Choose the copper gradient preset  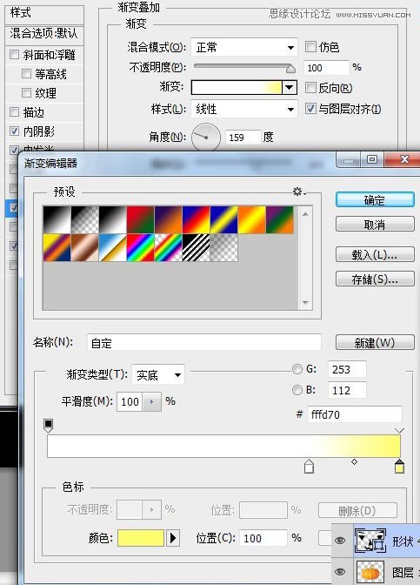[x=84, y=247]
